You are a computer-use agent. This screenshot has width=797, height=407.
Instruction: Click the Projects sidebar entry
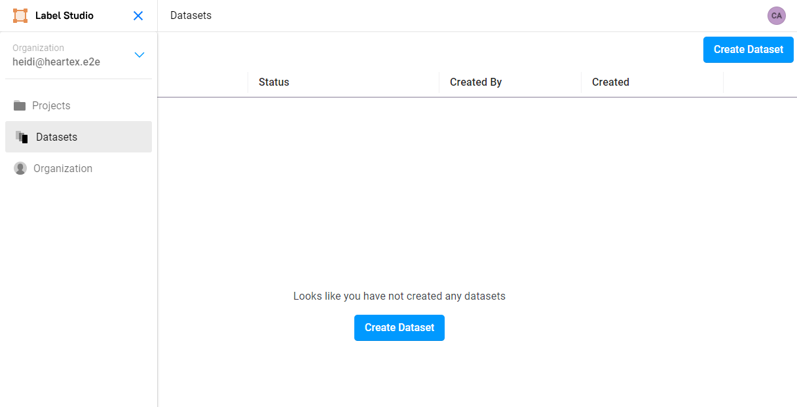(52, 105)
